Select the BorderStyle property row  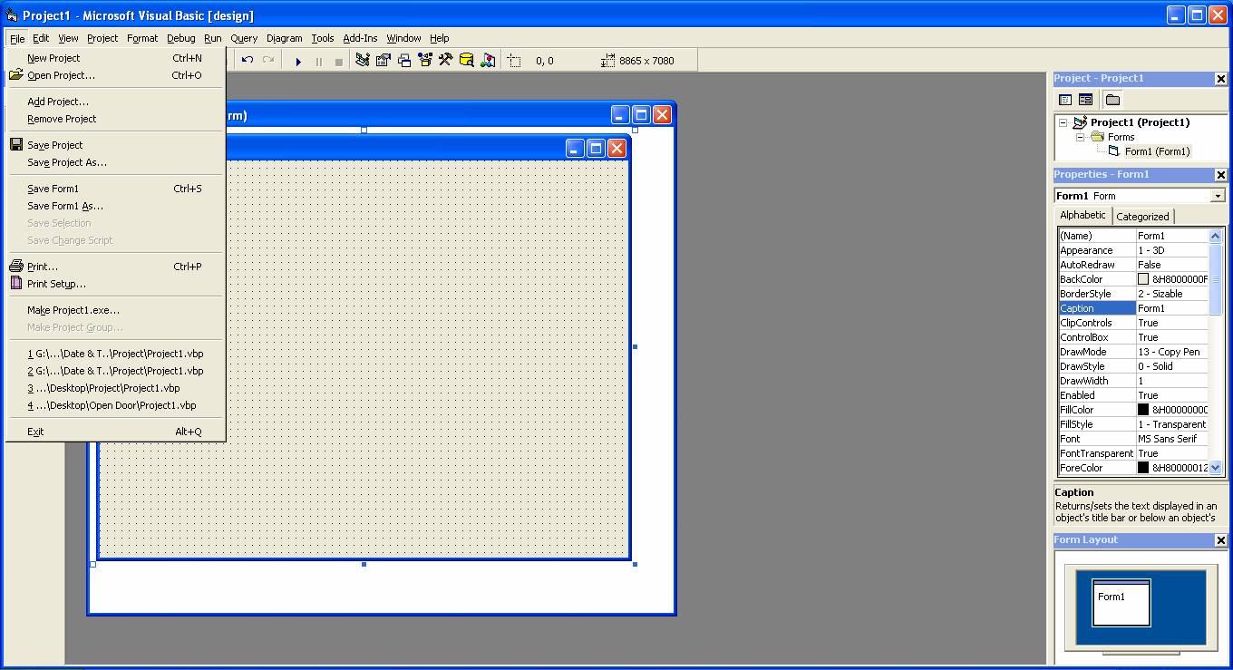[1132, 294]
